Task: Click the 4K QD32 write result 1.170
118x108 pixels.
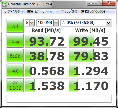Action: coord(90,85)
